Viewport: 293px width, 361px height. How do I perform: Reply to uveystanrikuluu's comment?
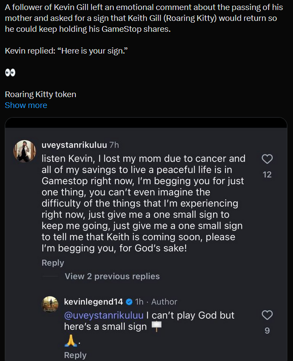53,263
